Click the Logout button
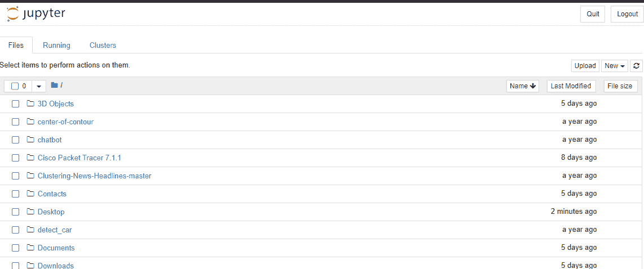The image size is (644, 269). tap(627, 14)
